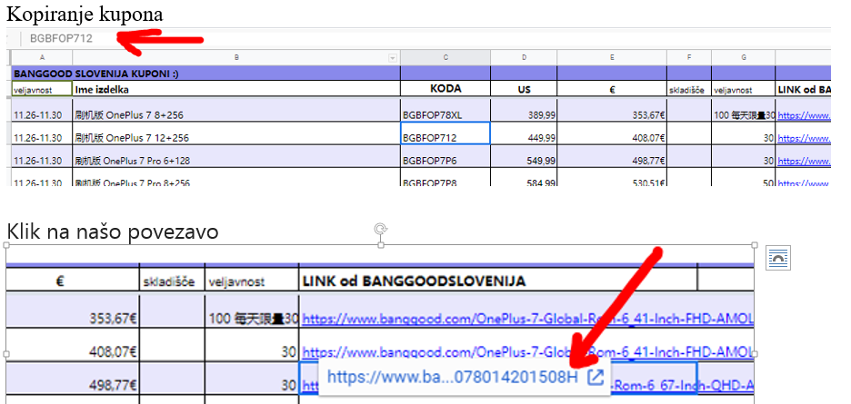Grab the rotate handle above the selected picture
This screenshot has width=851, height=404.
380,229
